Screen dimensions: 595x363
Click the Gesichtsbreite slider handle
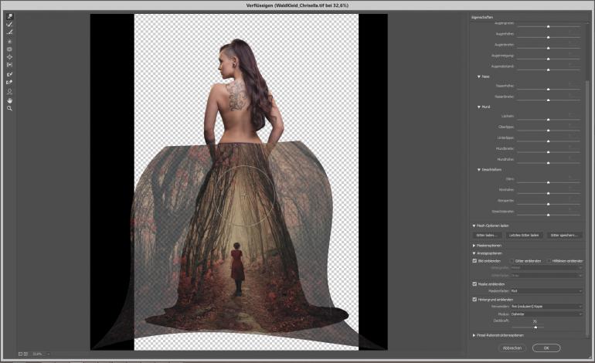(548, 215)
